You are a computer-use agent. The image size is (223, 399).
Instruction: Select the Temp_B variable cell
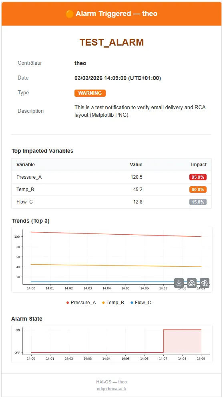24,190
